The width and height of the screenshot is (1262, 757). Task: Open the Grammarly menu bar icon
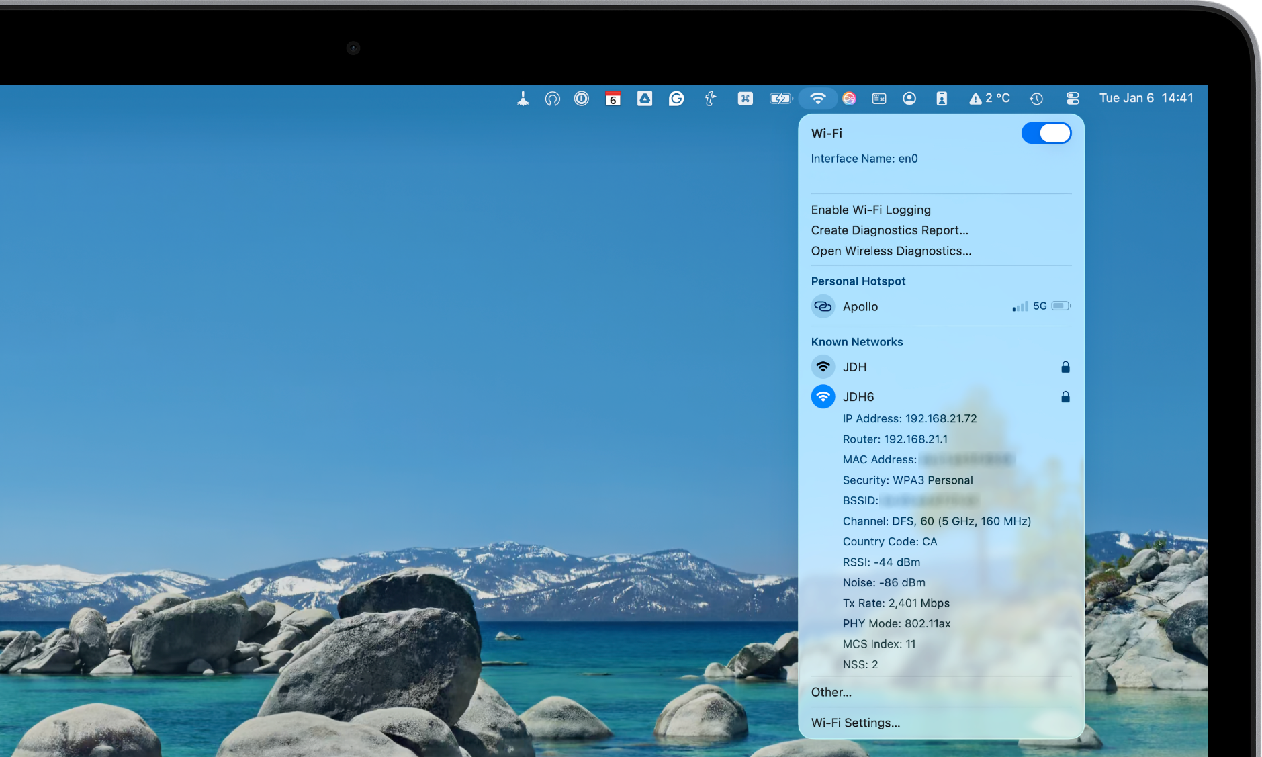coord(676,99)
